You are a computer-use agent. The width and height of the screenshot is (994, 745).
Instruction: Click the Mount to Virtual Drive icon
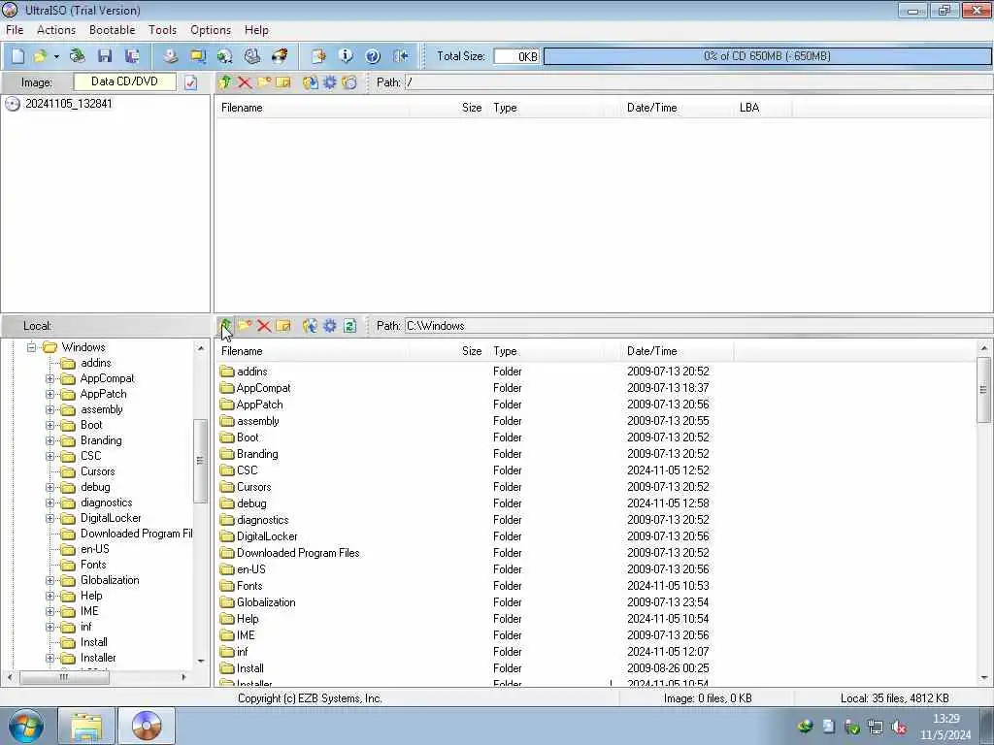pos(251,55)
